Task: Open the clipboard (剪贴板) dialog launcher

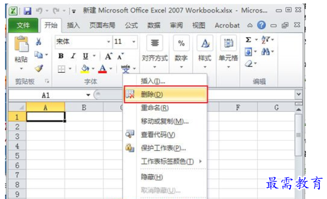Action: pos(47,81)
